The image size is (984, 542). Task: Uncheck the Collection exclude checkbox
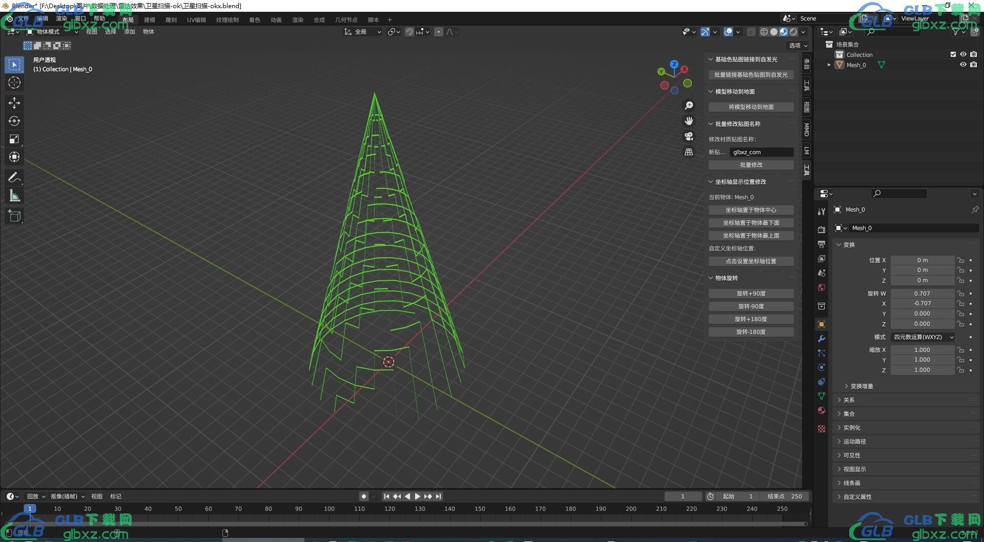click(x=953, y=54)
